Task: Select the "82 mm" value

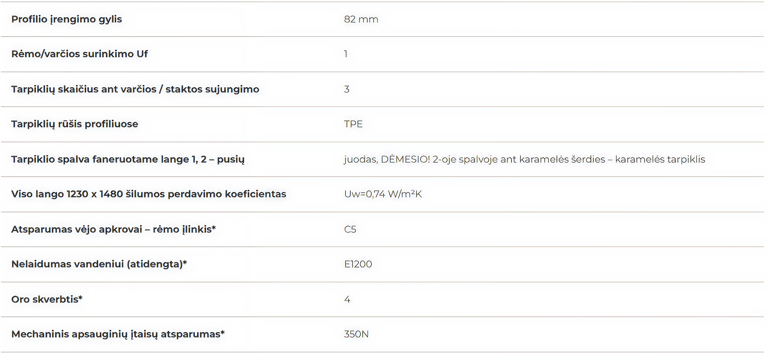Action: [361, 19]
